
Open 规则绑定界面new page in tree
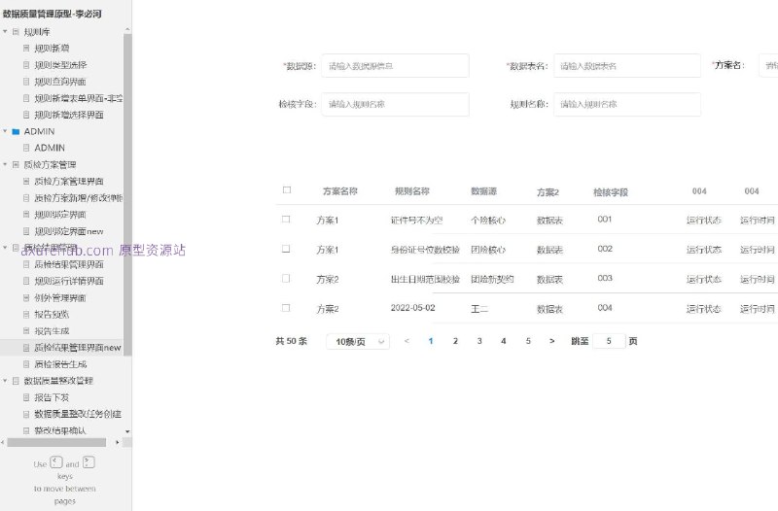pos(69,231)
